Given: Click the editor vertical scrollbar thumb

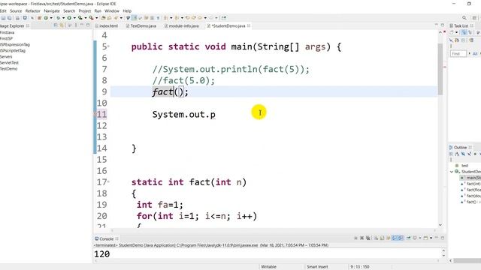Looking at the screenshot, I should [440, 69].
